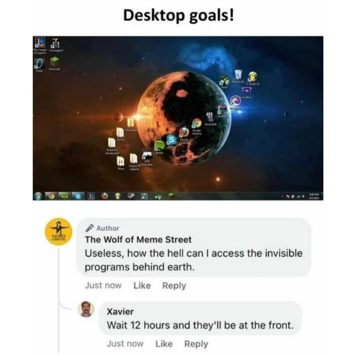This screenshot has height=356, width=356.
Task: Open the Pokemon Randomizer folder
Action: [x=112, y=143]
